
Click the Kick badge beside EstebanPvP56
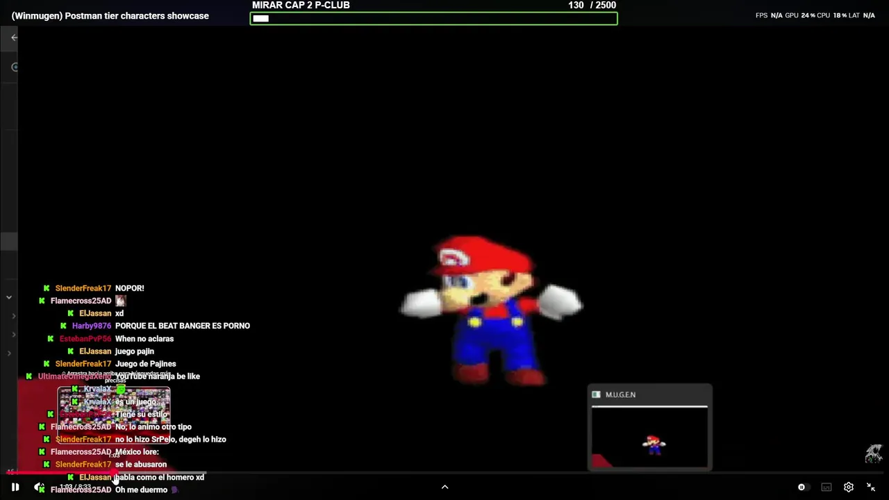pyautogui.click(x=51, y=339)
